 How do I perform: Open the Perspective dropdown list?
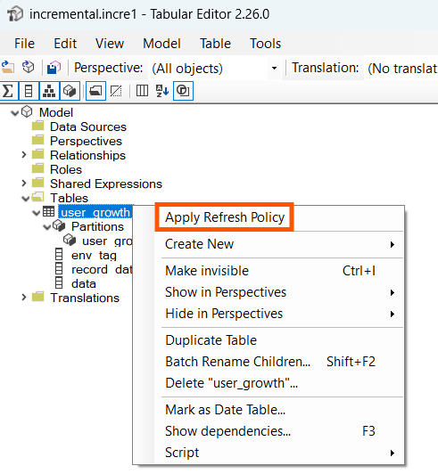(x=274, y=68)
